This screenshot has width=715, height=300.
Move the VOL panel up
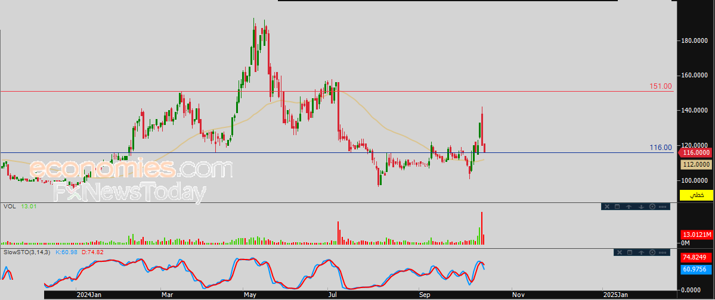629,207
